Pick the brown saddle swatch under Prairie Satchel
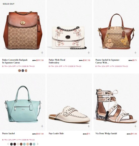The height and width of the screenshot is (146, 139). 21,144
